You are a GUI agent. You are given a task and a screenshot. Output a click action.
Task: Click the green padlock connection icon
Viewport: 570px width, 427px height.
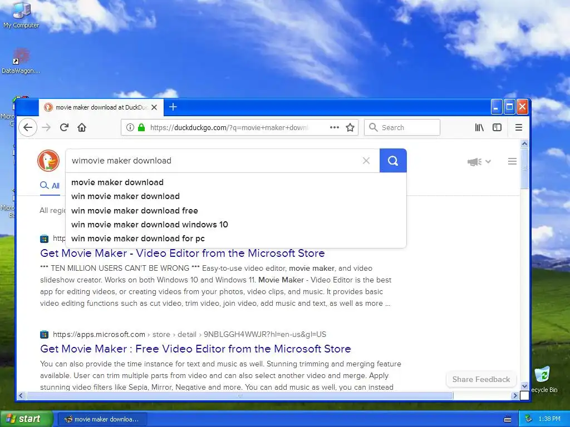(x=141, y=127)
